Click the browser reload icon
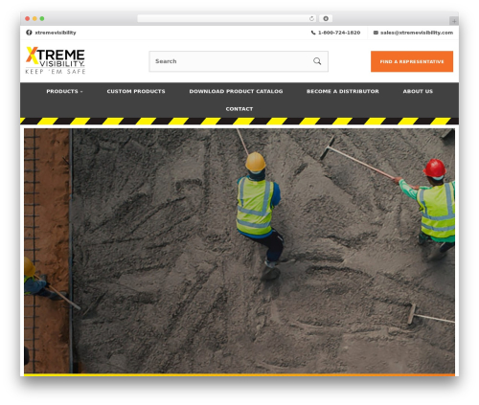The height and width of the screenshot is (405, 479). click(x=311, y=18)
